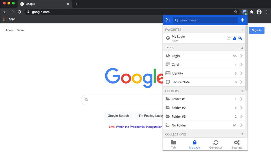Select the Google browser tab
The height and width of the screenshot is (152, 271).
[x=45, y=4]
